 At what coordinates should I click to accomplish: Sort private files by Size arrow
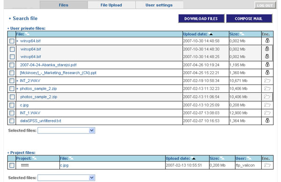pos(242,34)
